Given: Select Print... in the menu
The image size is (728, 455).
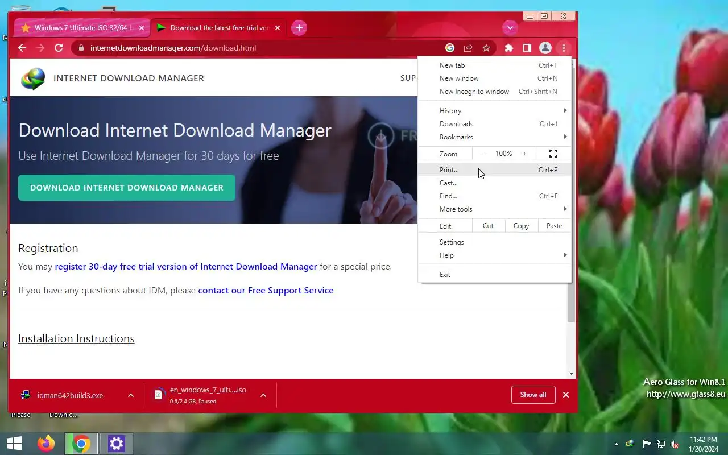Looking at the screenshot, I should click(x=495, y=170).
